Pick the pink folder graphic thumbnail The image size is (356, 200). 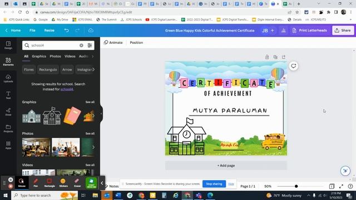tap(72, 116)
